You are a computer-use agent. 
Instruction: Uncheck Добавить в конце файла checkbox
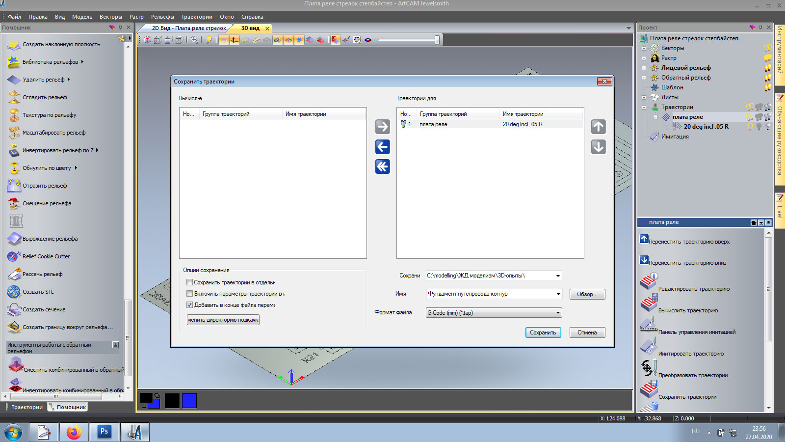(189, 305)
